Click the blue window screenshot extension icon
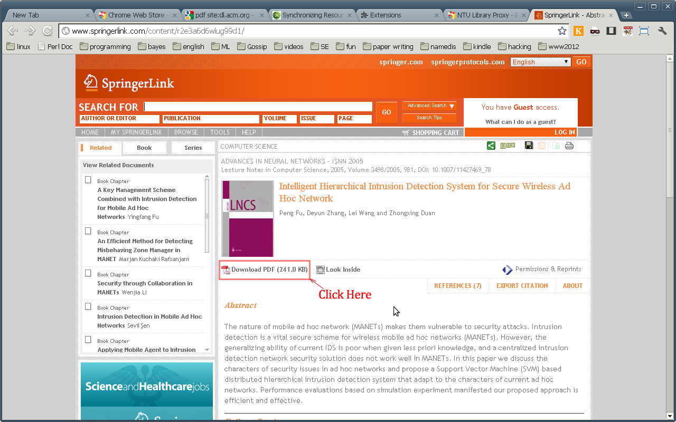The width and height of the screenshot is (676, 422). coord(644,31)
